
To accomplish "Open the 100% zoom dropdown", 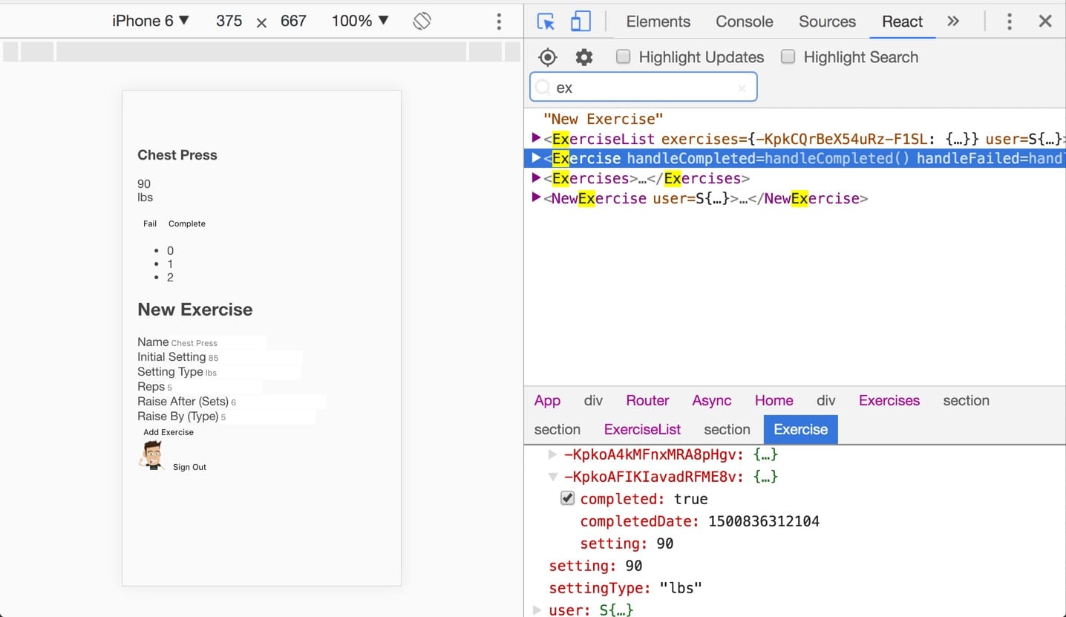I will click(x=360, y=21).
